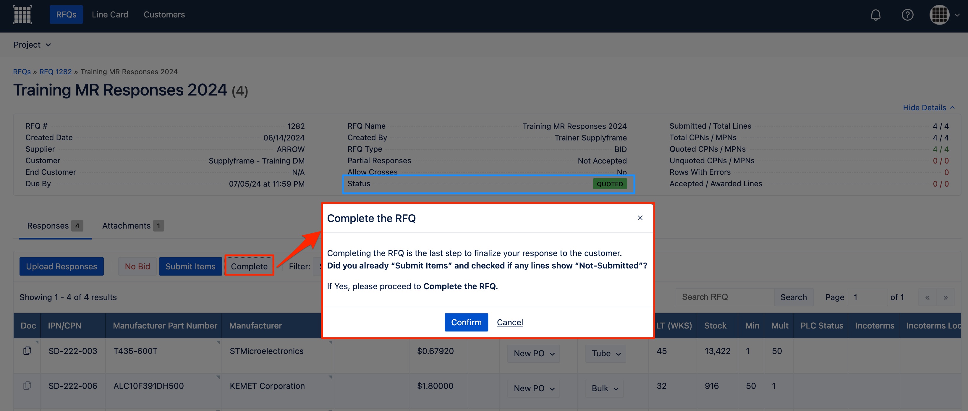Cancel the Complete RFQ dialog
The width and height of the screenshot is (968, 411).
[x=510, y=321]
